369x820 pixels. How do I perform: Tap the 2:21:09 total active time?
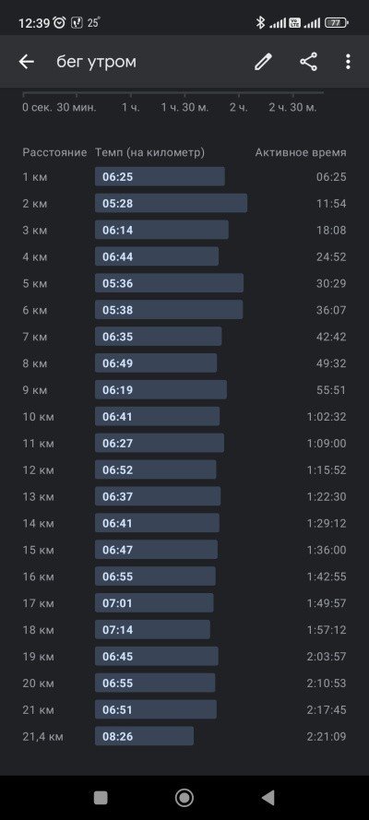[x=327, y=736]
